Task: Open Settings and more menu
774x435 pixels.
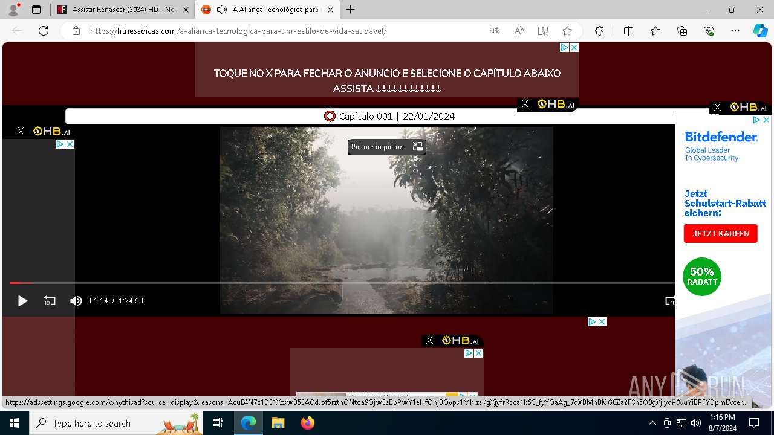Action: [735, 31]
